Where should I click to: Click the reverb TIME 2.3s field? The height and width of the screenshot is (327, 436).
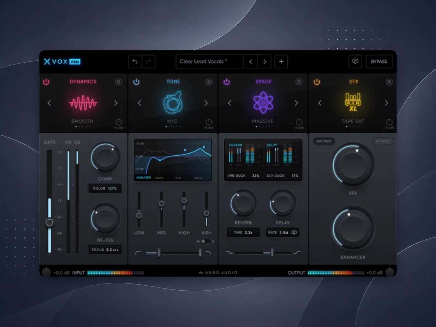pos(243,233)
